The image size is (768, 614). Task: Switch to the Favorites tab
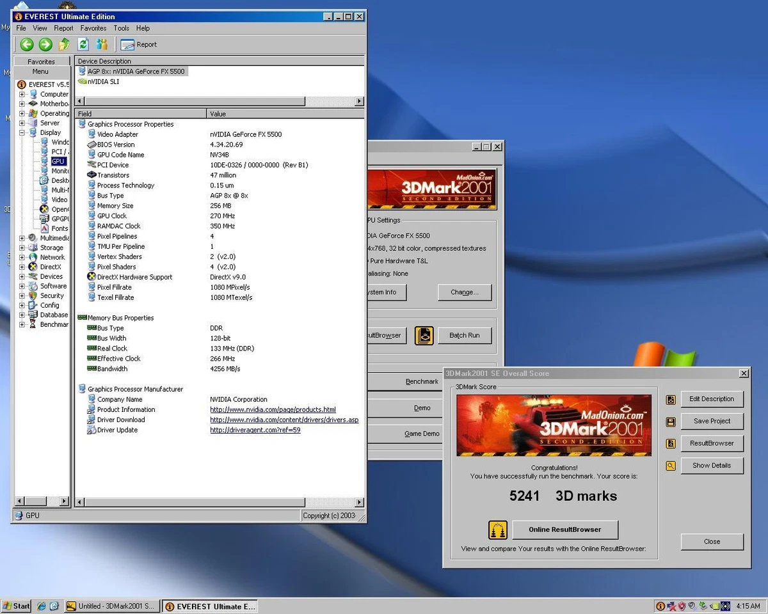pos(41,61)
